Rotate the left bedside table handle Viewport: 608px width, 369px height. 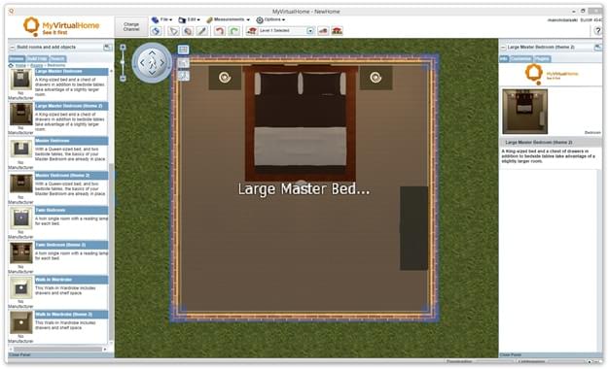tap(225, 78)
